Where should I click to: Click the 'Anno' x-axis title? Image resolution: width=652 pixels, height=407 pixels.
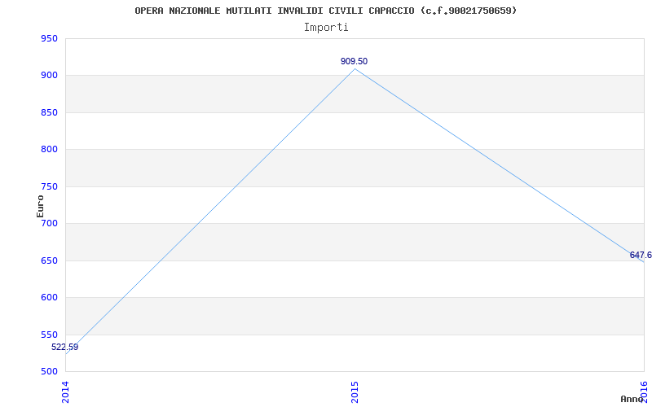point(632,399)
